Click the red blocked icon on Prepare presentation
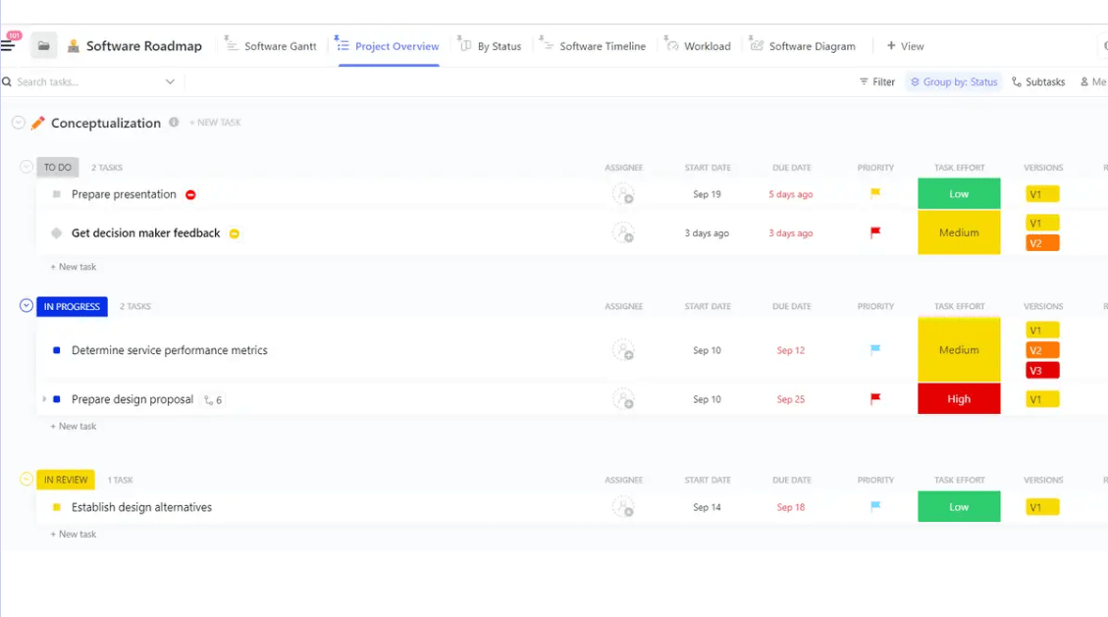Screen dimensions: 1108x617 [x=190, y=195]
